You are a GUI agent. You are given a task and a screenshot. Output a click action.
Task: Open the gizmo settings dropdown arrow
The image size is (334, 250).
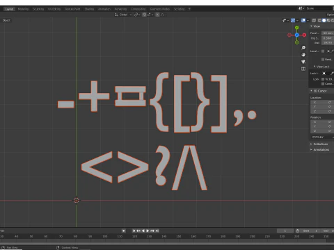(297, 20)
